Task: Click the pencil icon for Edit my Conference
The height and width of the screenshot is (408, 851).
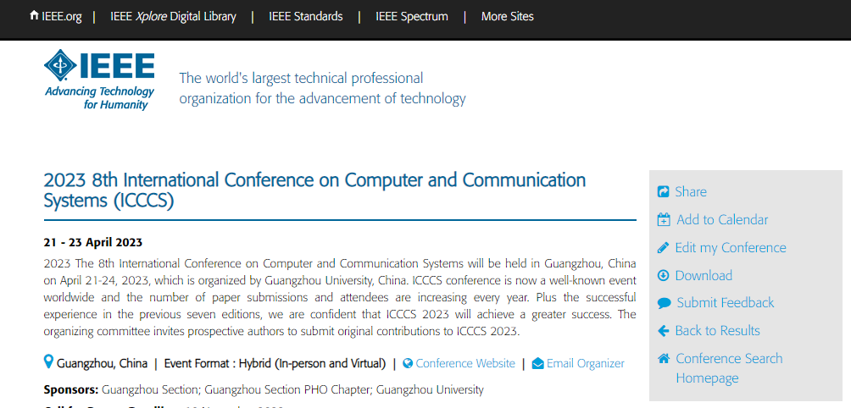Action: tap(663, 248)
